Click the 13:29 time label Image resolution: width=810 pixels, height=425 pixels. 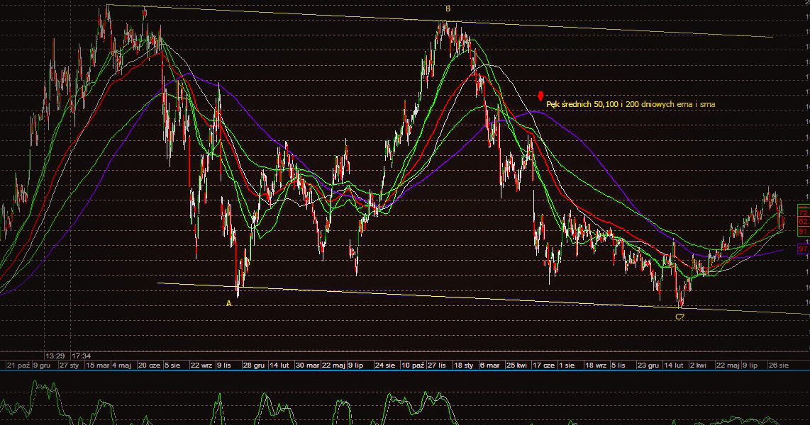pos(55,356)
